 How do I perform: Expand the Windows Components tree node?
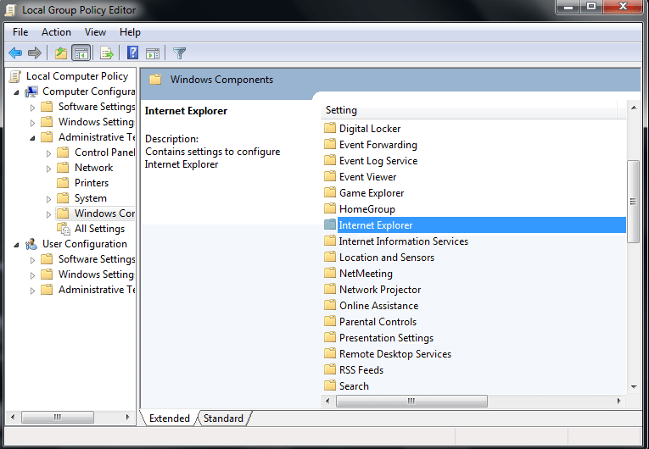48,214
